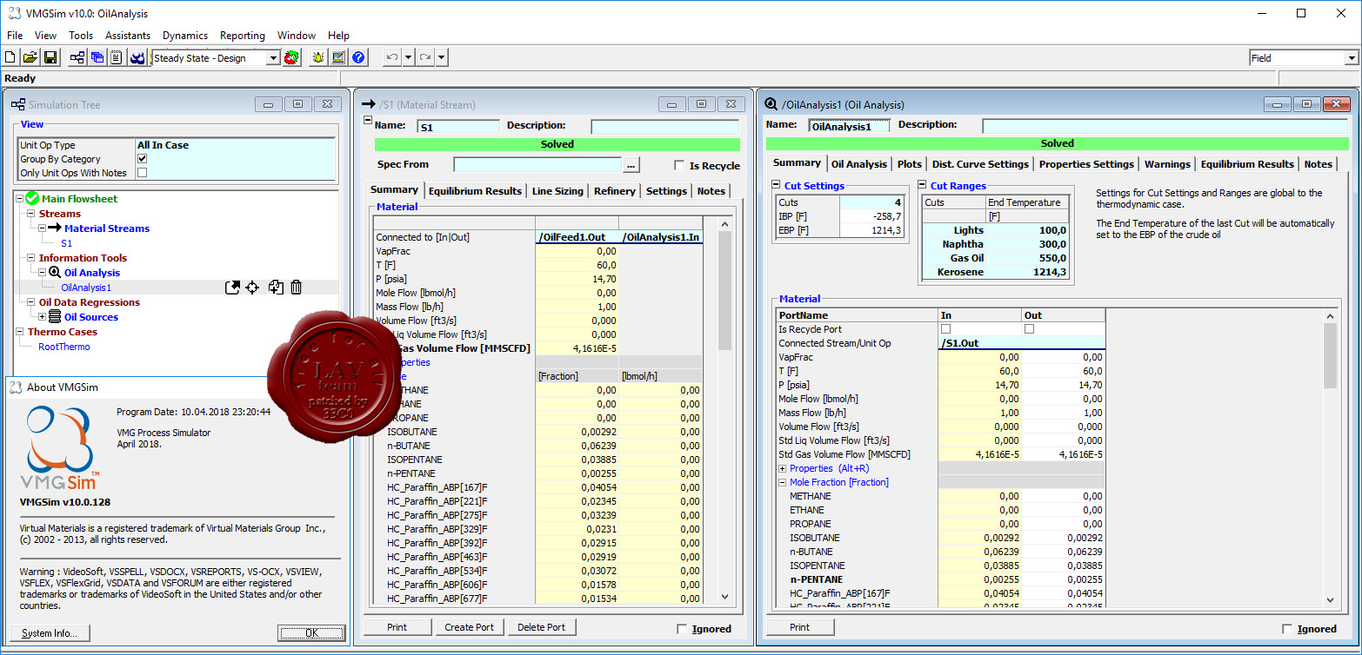Collapse the Cut Ranges section
1362x655 pixels.
[922, 186]
